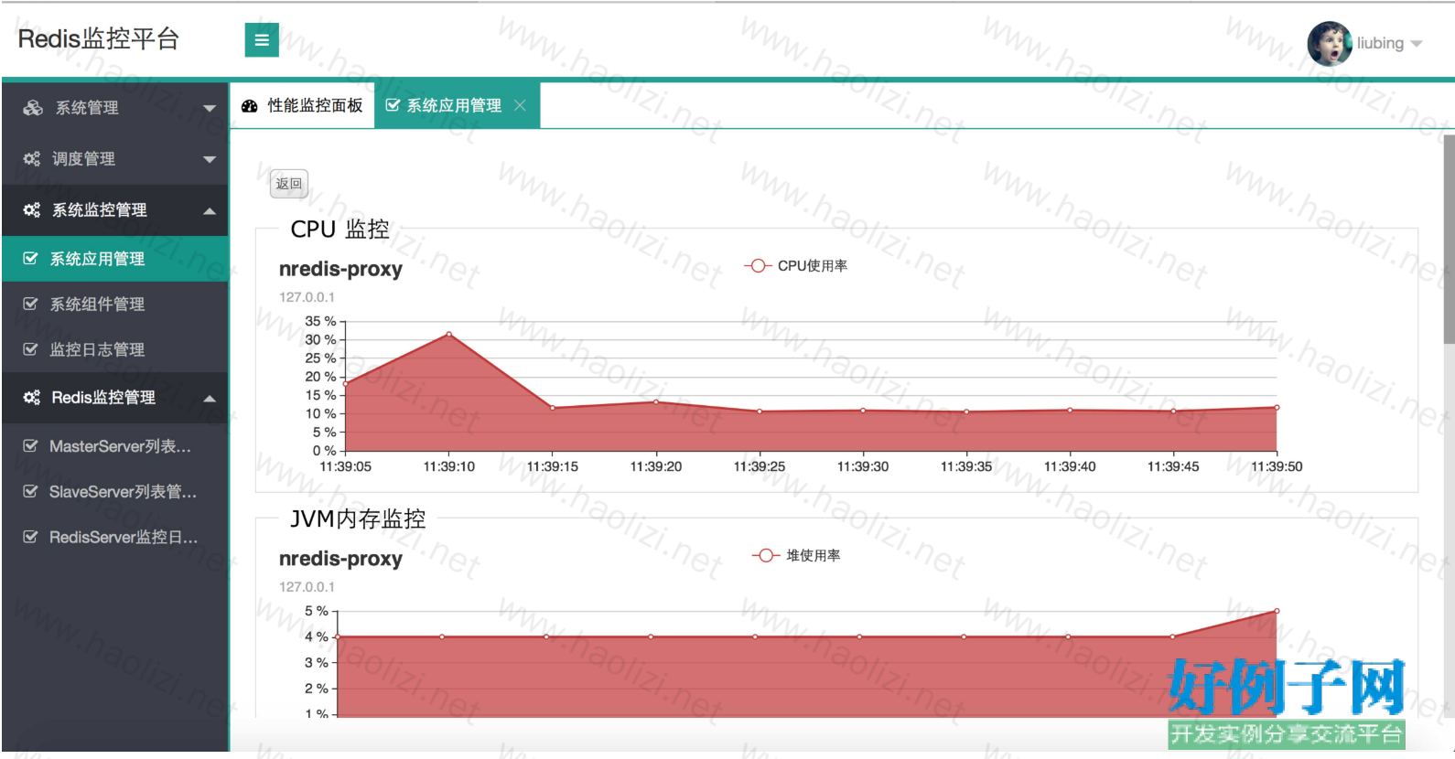Image resolution: width=1455 pixels, height=759 pixels.
Task: Expand the 调度管理 dropdown arrow
Action: click(210, 160)
